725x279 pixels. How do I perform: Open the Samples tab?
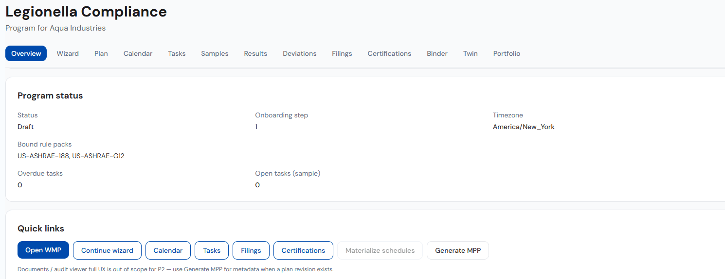click(x=215, y=53)
